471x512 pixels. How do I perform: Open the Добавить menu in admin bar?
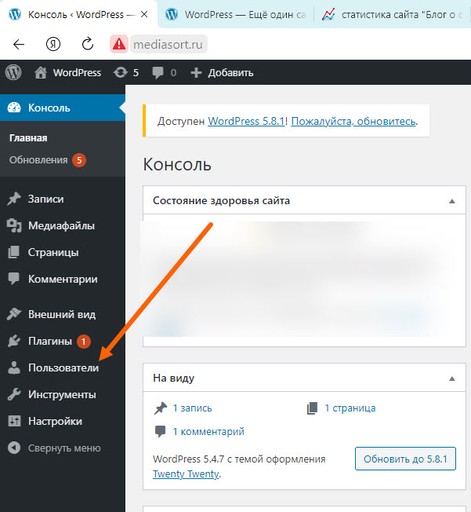(x=222, y=72)
